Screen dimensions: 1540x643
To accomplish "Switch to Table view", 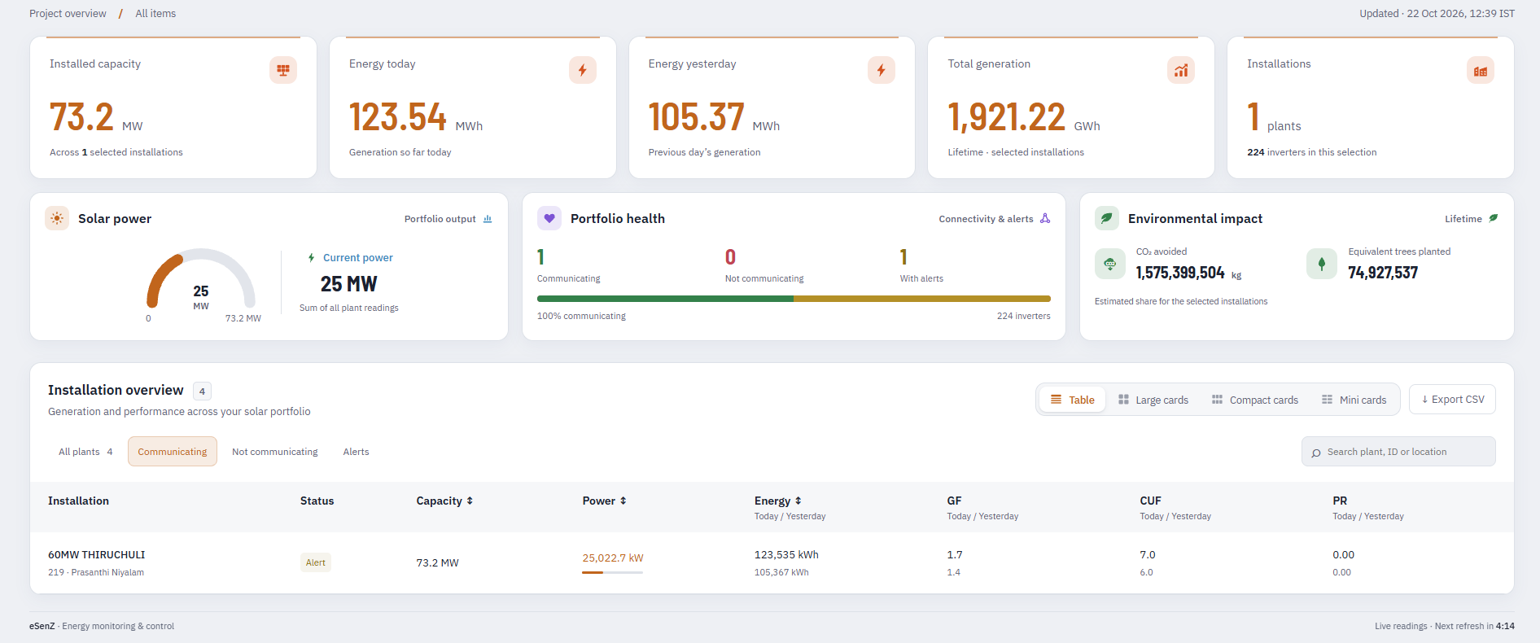I will [x=1073, y=400].
